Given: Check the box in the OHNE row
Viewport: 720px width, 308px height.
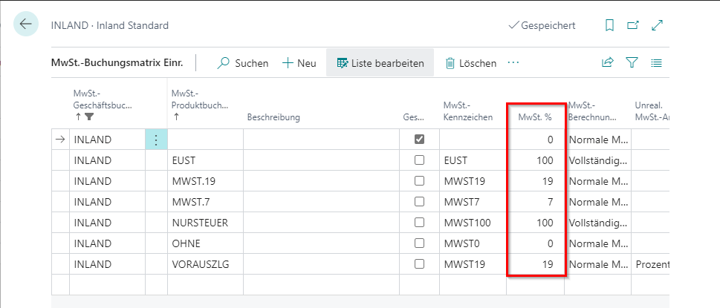Looking at the screenshot, I should coord(419,243).
